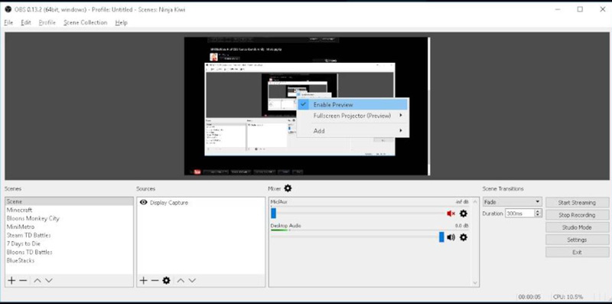The image size is (612, 304).
Task: Click the CPU: 10.5% status text
Action: click(x=568, y=297)
